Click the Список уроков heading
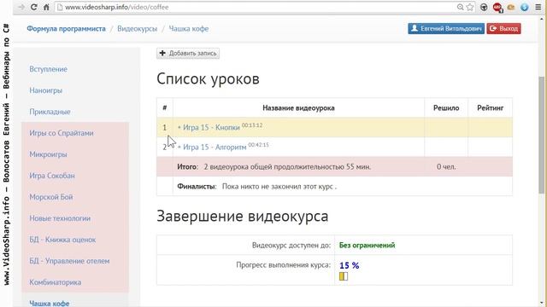Screen dimensions: 547x307 coord(208,78)
